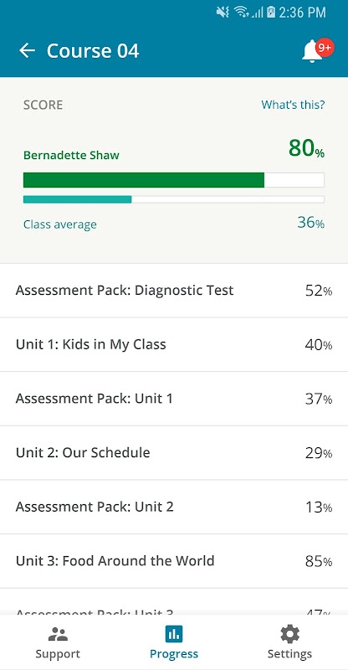348x670 pixels.
Task: Open Unit 2: Our Schedule
Action: pyautogui.click(x=174, y=452)
